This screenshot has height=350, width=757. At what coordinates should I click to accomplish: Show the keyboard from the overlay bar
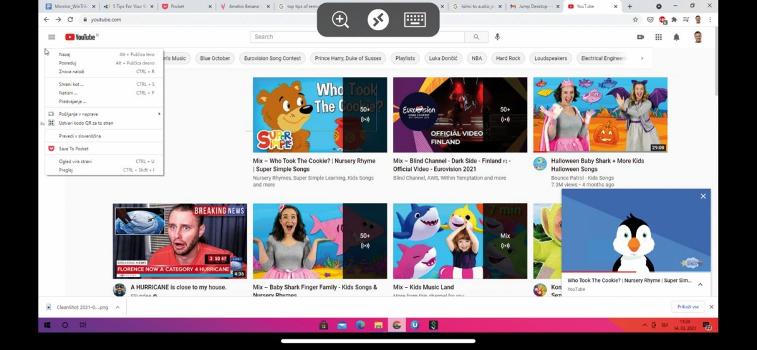click(x=415, y=20)
